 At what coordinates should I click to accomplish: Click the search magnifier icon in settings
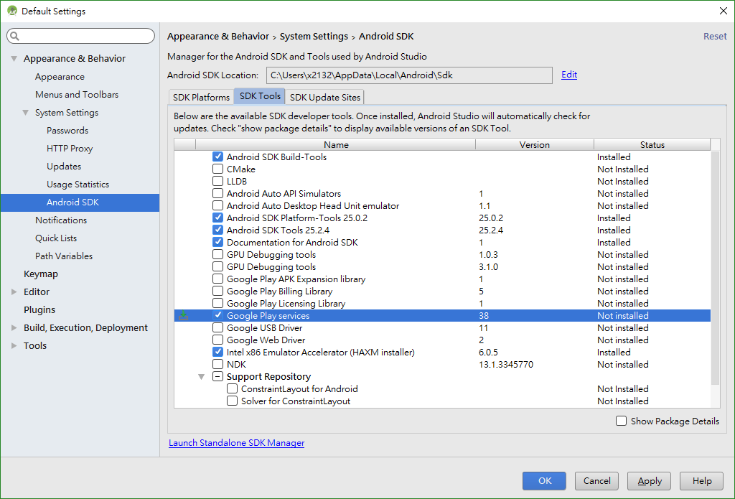14,36
